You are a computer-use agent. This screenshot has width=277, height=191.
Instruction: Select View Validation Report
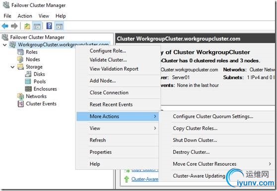(x=118, y=69)
